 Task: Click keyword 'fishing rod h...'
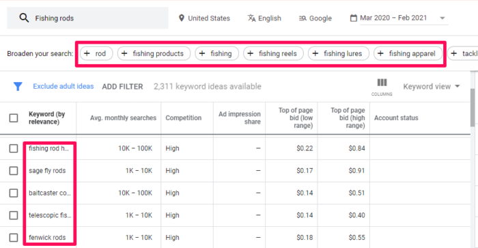48,148
